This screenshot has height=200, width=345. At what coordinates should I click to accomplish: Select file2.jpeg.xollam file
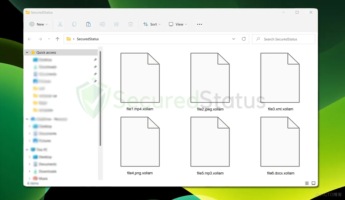point(210,82)
